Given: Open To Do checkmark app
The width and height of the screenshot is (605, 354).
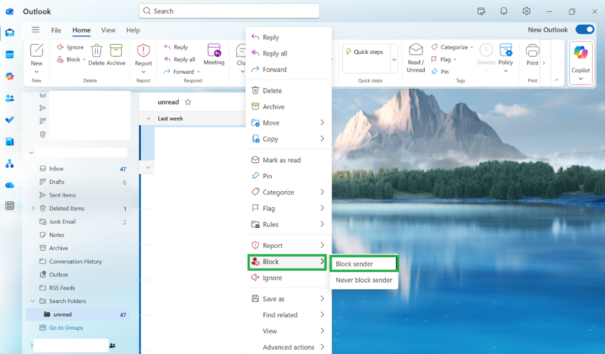Looking at the screenshot, I should (9, 120).
